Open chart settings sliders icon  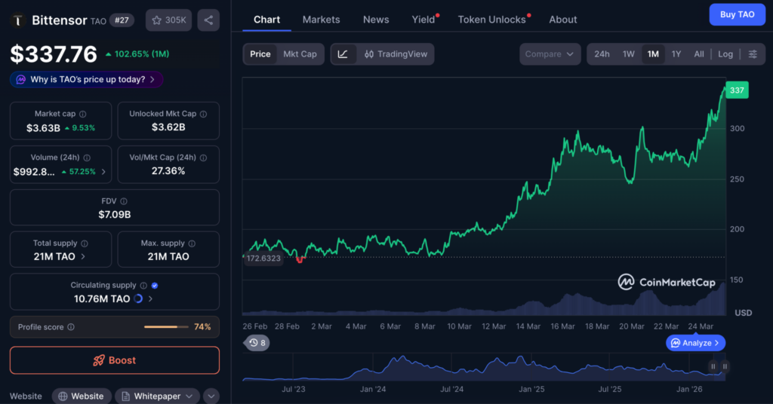[x=753, y=54]
